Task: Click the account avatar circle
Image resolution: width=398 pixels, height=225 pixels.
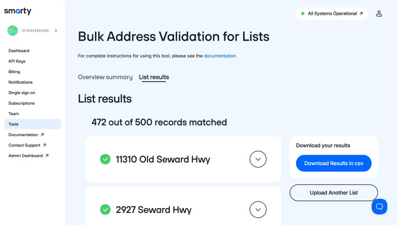Action: pyautogui.click(x=13, y=31)
